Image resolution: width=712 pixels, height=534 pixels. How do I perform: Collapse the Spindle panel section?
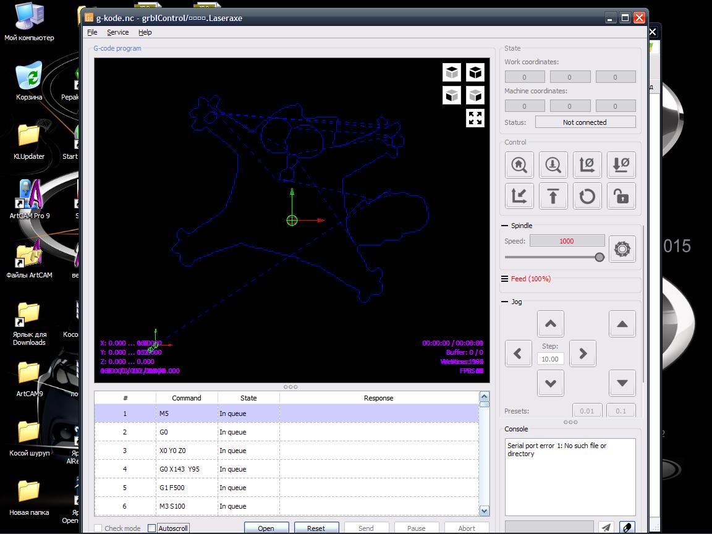click(x=505, y=226)
